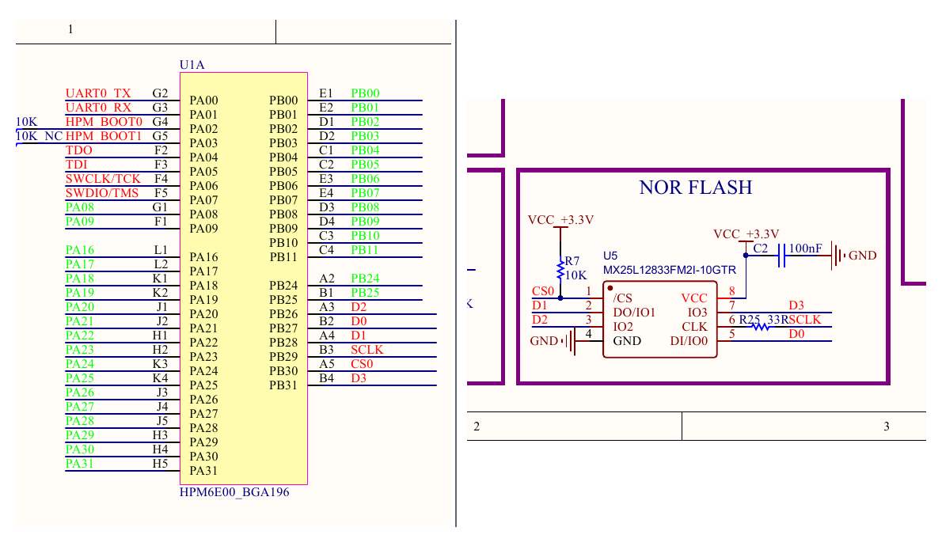The width and height of the screenshot is (942, 546).
Task: Select VCC_+3.3V power port above R7
Action: pyautogui.click(x=560, y=220)
